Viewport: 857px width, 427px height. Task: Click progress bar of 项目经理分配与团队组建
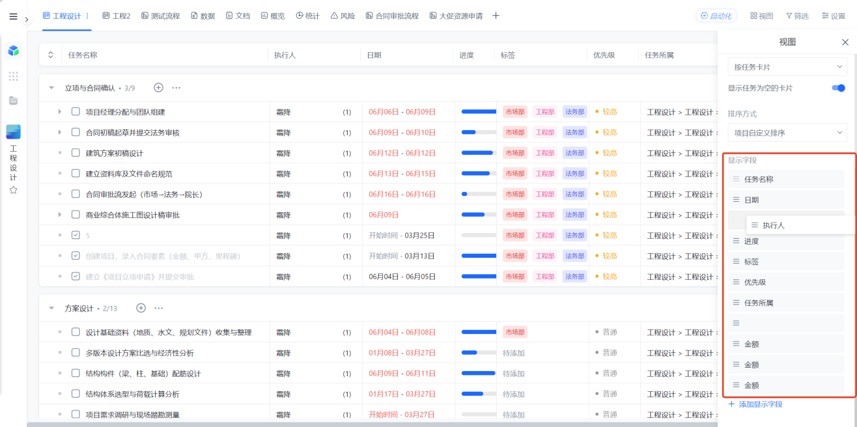(479, 112)
